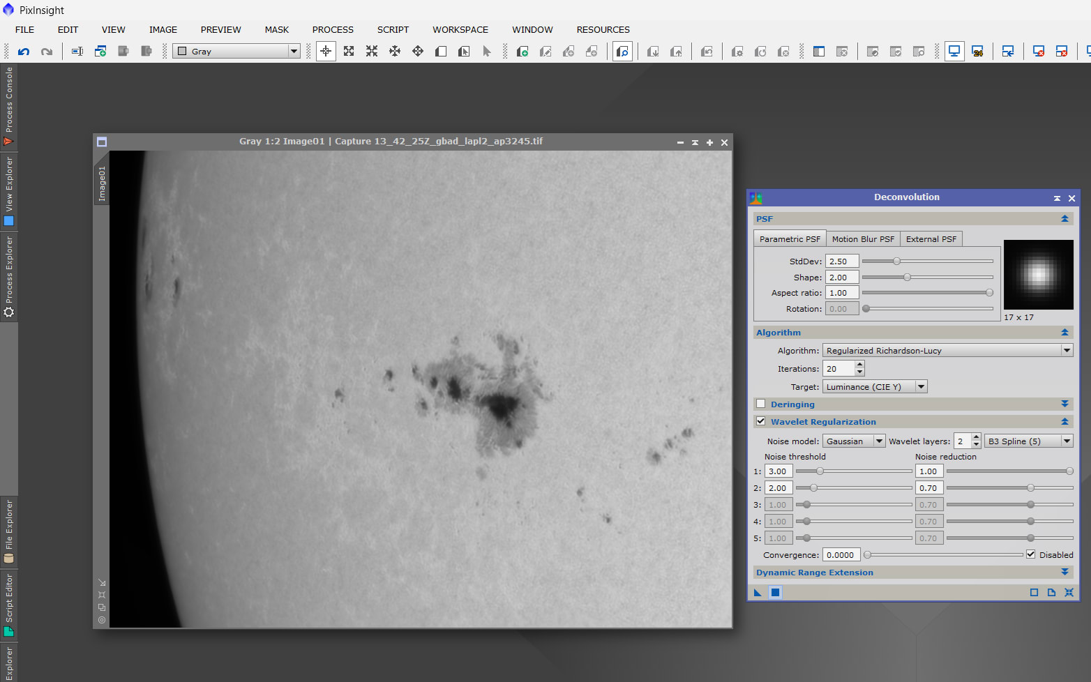Click the Convergence value field

tap(841, 554)
